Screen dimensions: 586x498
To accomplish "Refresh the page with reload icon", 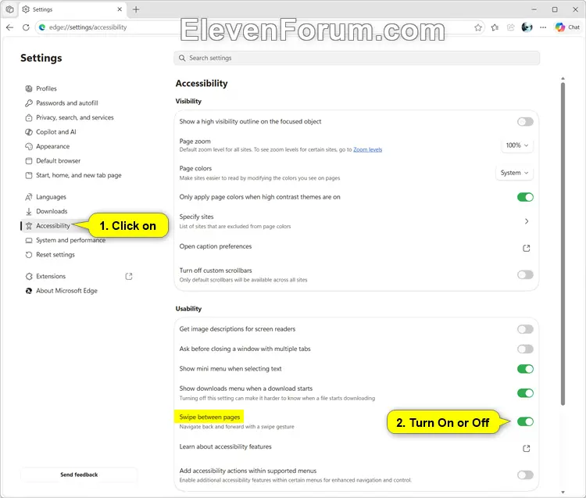I will (26, 27).
